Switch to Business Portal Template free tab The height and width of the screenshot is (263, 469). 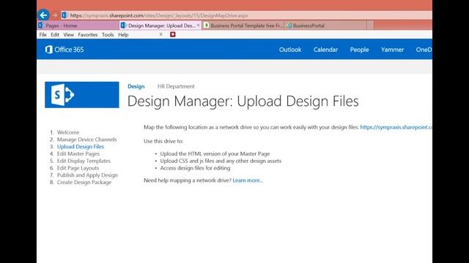[x=243, y=26]
